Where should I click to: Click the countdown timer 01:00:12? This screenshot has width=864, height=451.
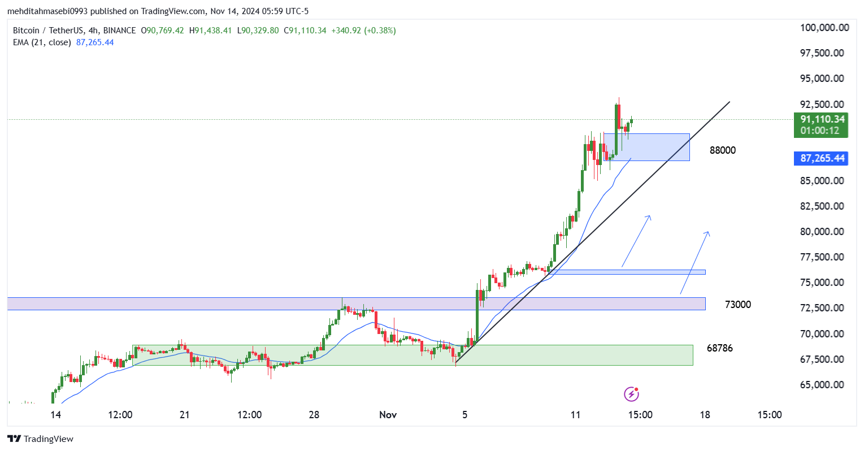click(820, 131)
